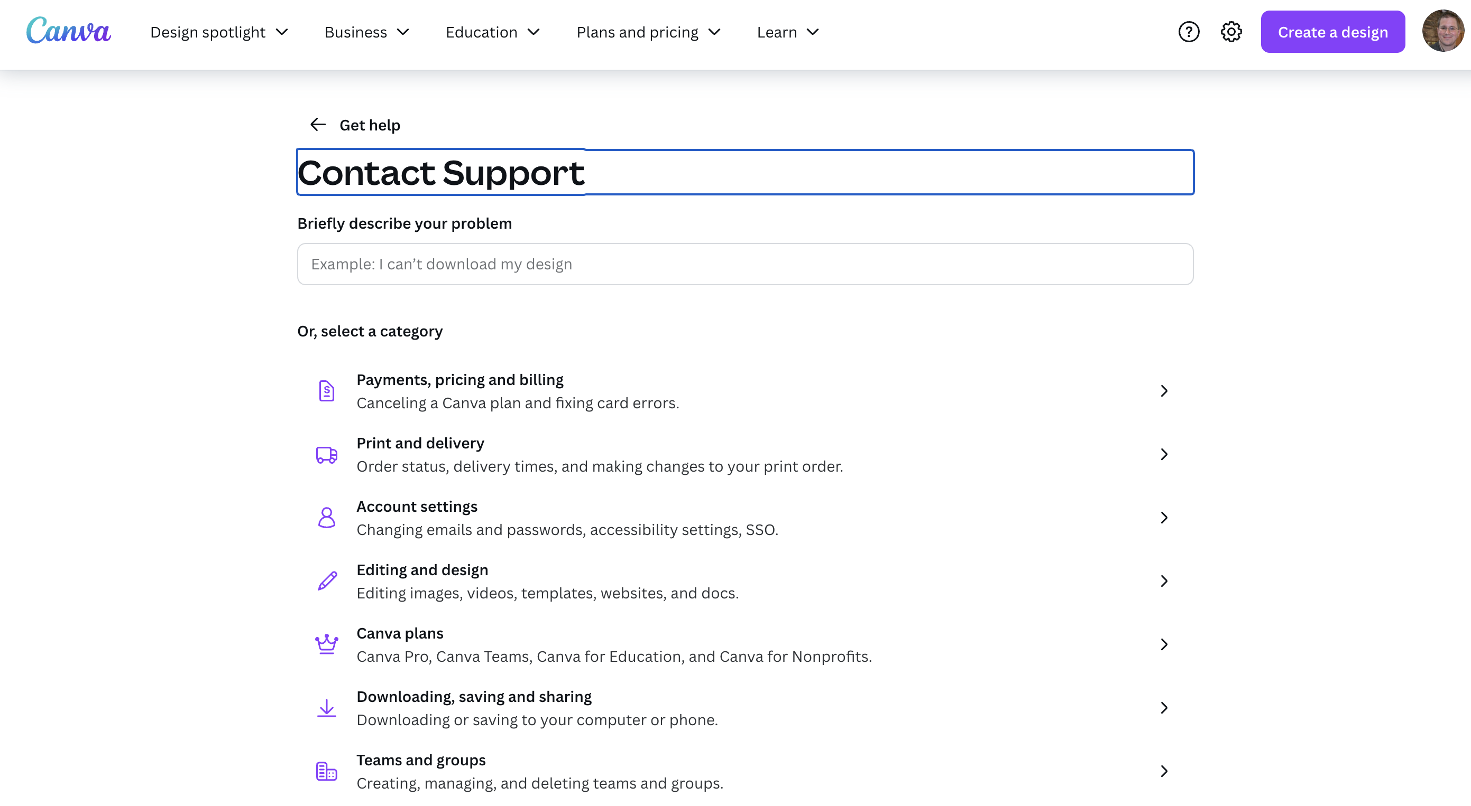Expand the Plans and pricing menu
The width and height of the screenshot is (1471, 806).
[x=649, y=32]
